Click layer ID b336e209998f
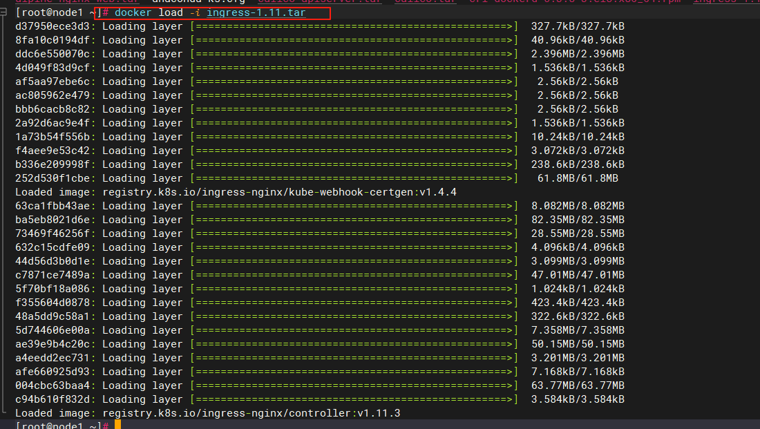The image size is (760, 429). pos(53,164)
